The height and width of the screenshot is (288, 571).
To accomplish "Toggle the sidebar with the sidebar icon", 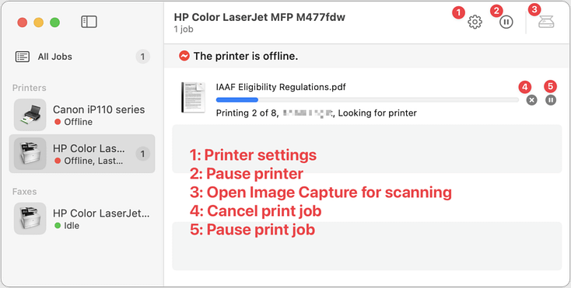I will click(89, 23).
